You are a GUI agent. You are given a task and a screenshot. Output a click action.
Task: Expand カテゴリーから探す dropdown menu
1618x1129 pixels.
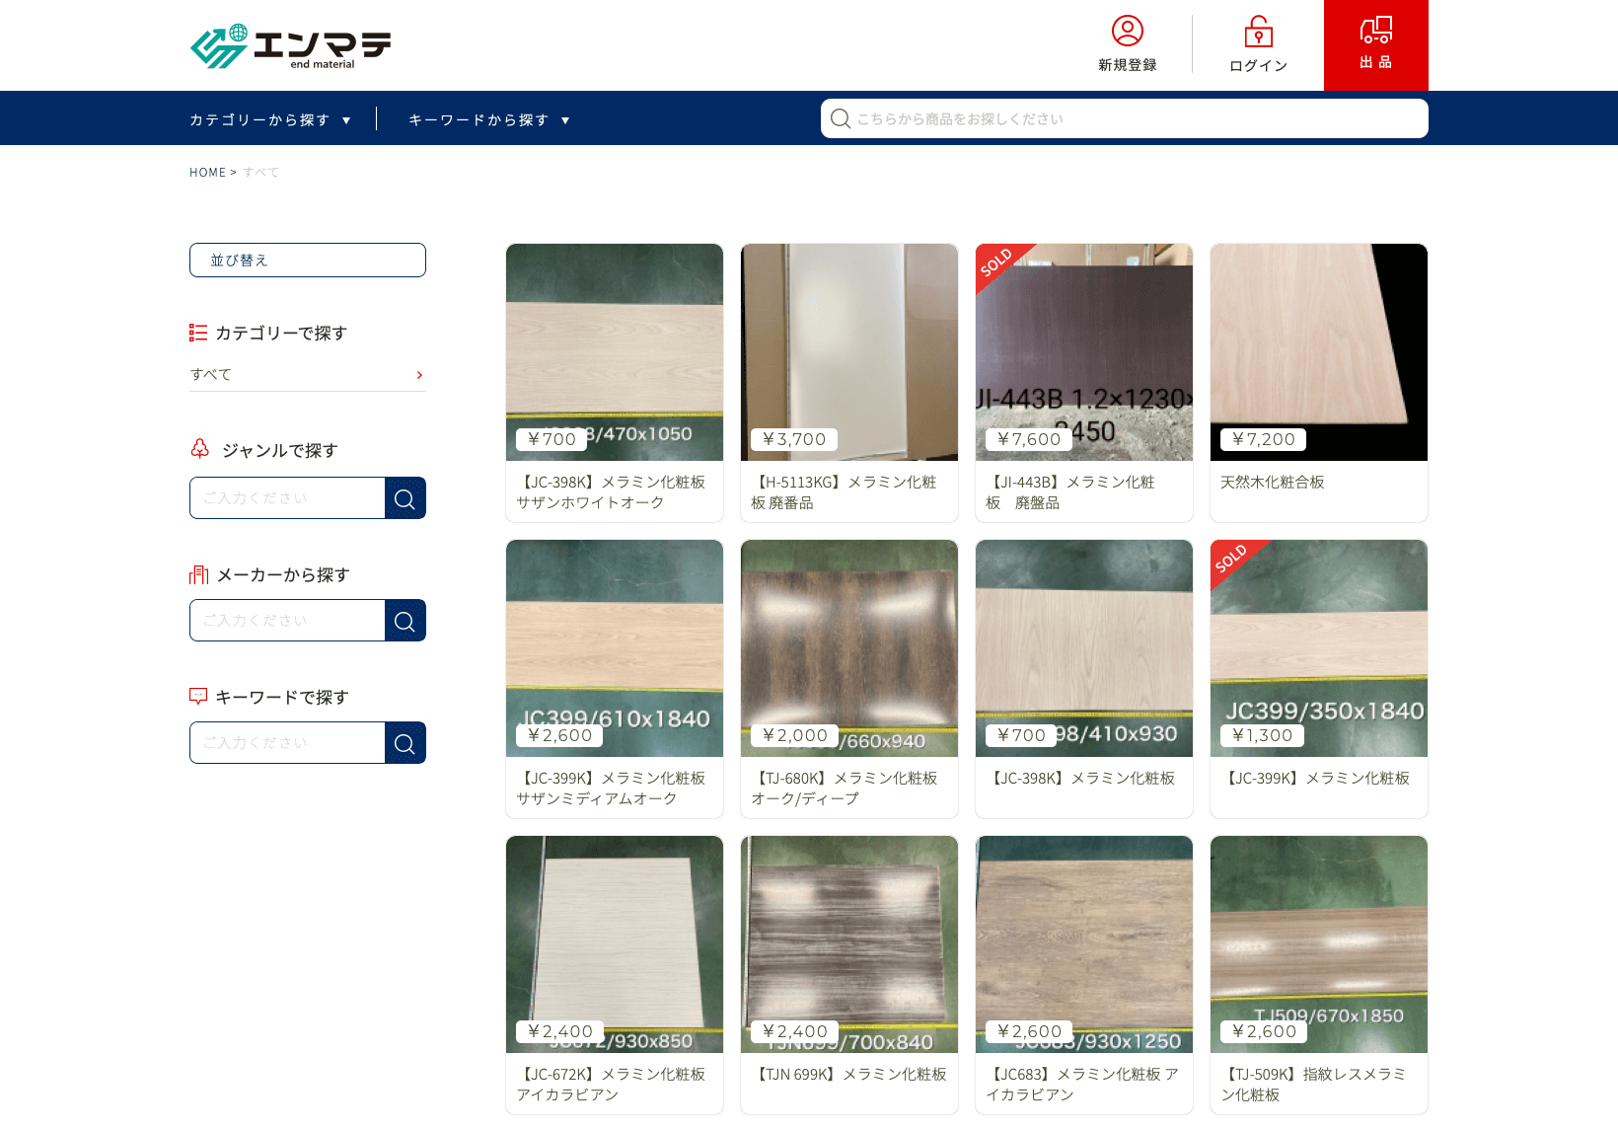[269, 119]
